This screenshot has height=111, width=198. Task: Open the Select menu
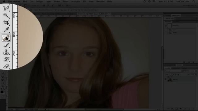click(x=57, y=2)
